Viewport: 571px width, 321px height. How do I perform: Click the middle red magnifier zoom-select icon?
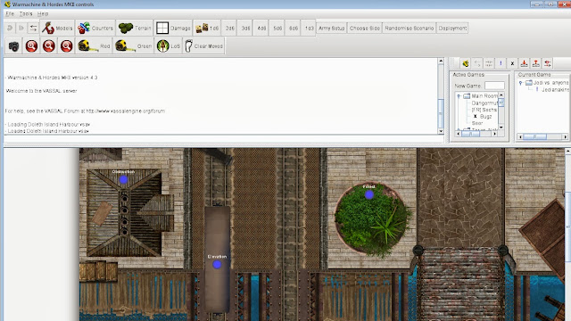49,46
